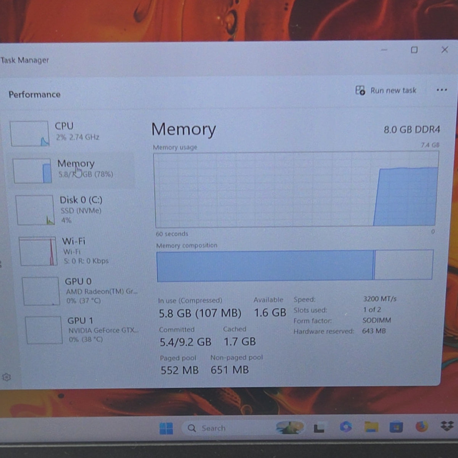
Task: Click the GPU 0 mini graph thumbnail
Action: point(41,291)
